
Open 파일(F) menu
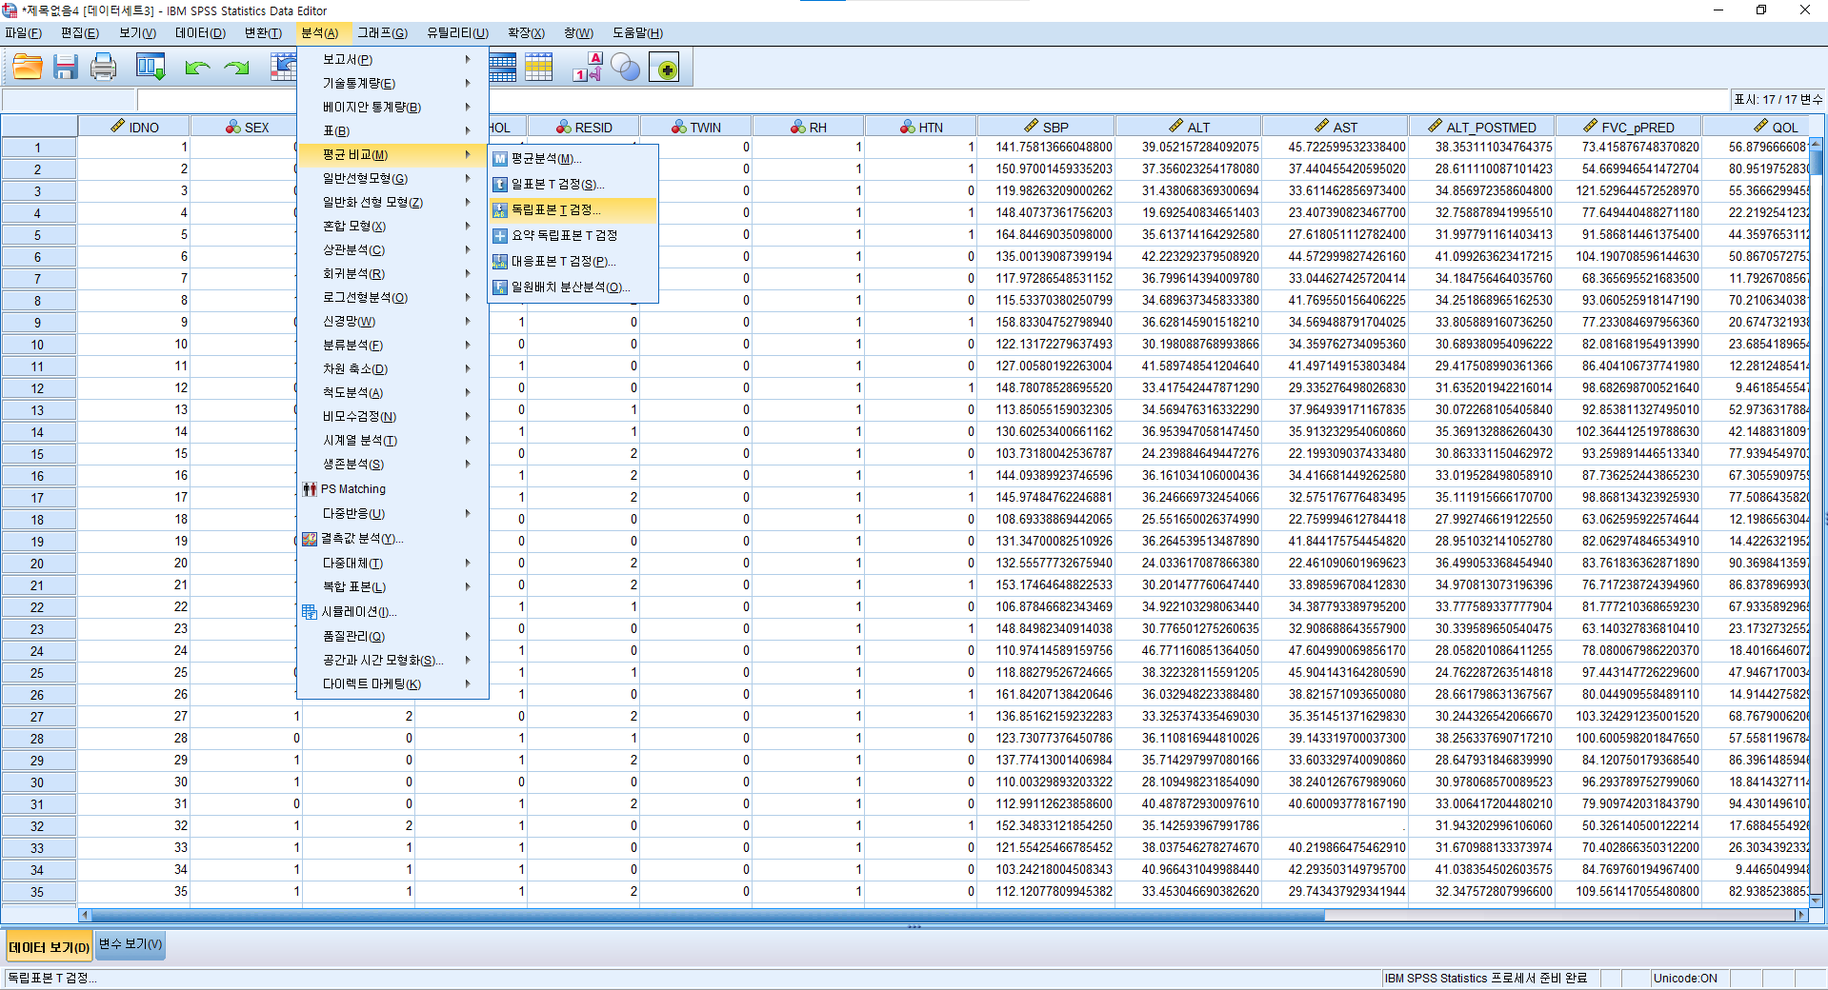tap(24, 33)
